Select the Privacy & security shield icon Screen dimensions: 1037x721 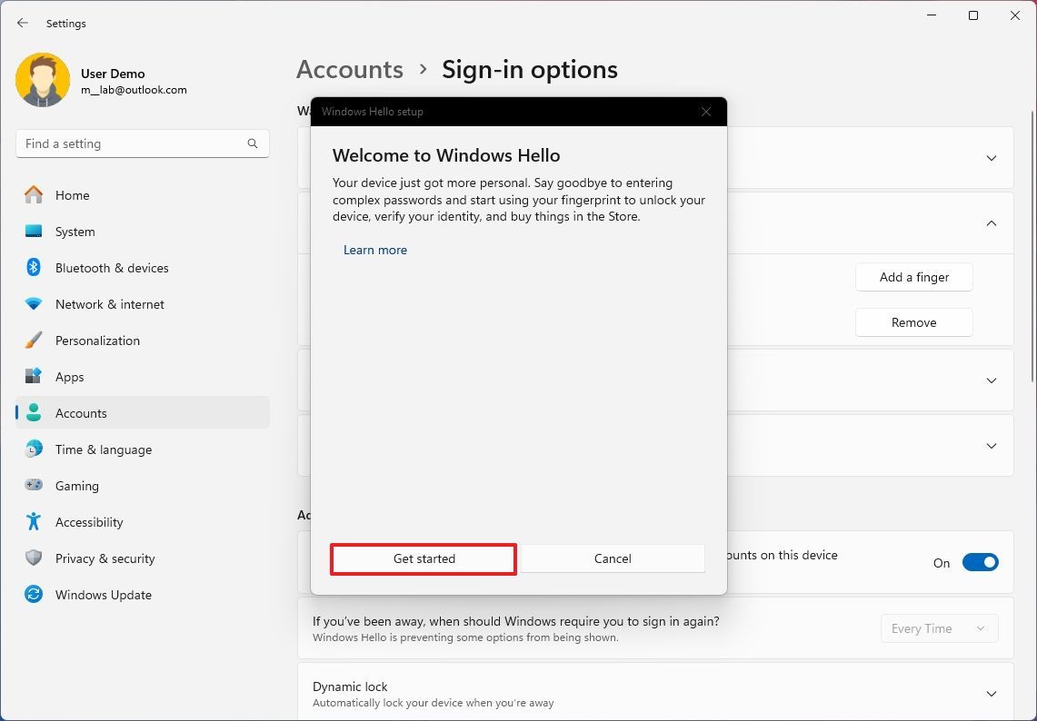pyautogui.click(x=34, y=558)
